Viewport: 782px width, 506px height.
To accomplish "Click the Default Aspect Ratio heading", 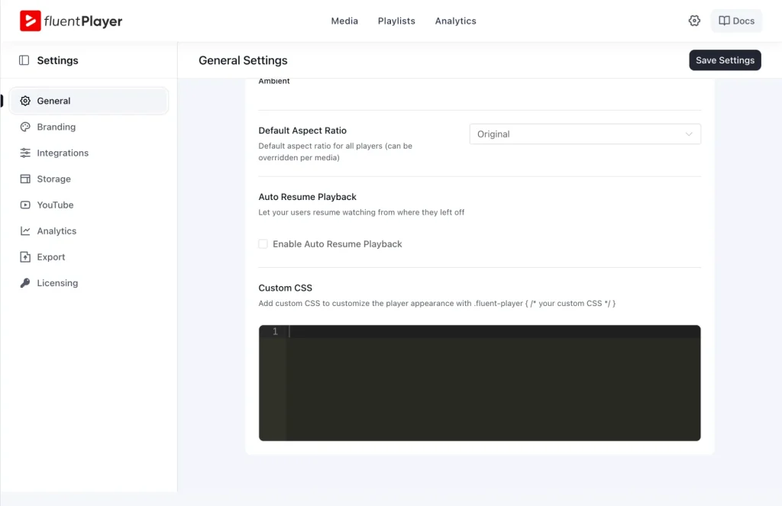I will pos(302,130).
